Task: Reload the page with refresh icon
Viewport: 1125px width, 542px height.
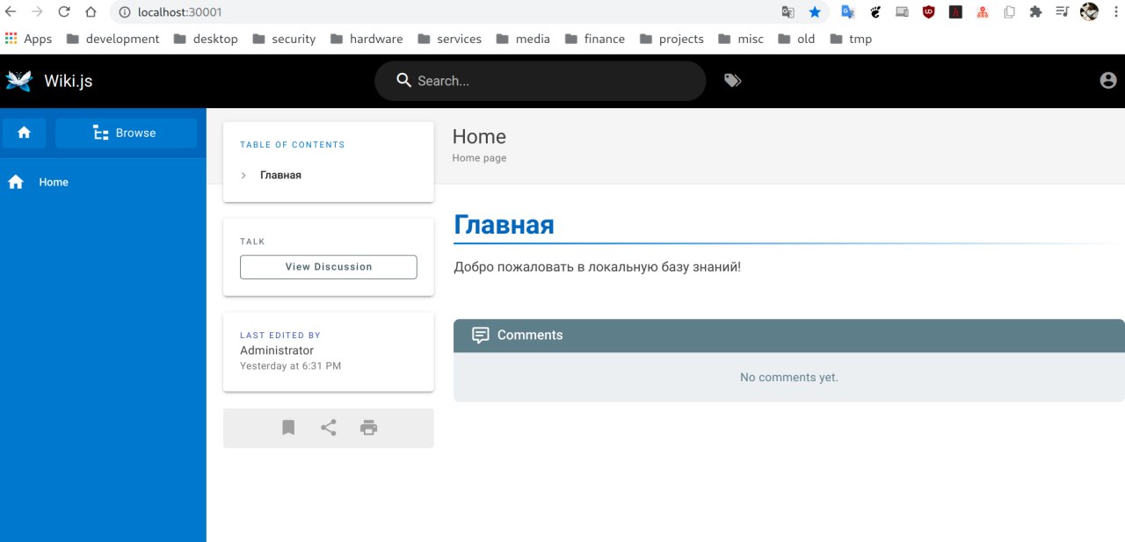Action: [64, 12]
